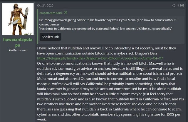Click the final word 'week.' of the post
Image resolution: width=188 pixels, height=122 pixels.
(42, 119)
